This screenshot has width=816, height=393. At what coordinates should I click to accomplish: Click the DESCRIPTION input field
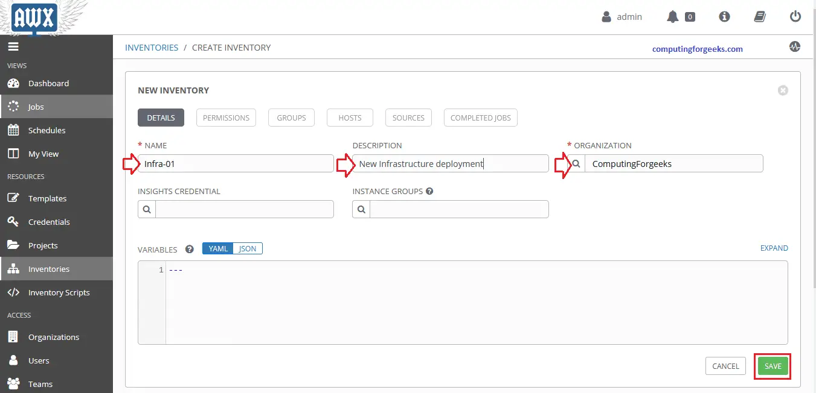(x=450, y=163)
